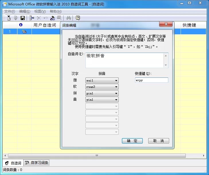Click the grayed-out undo arrow icon

tap(46, 18)
